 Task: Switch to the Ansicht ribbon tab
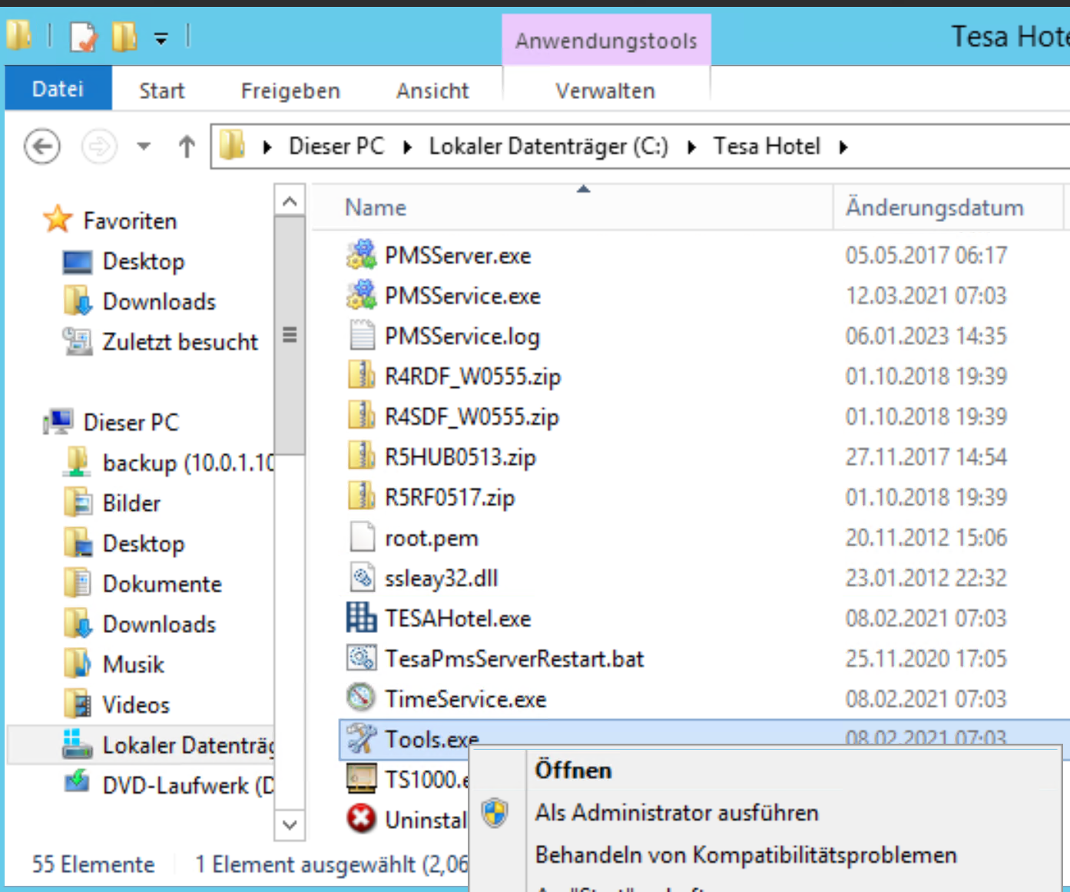tap(432, 91)
